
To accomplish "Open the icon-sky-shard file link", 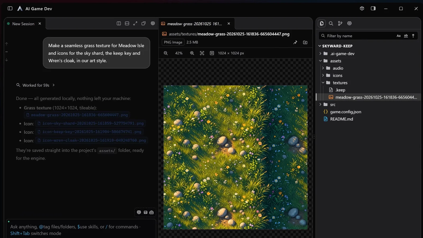I will (x=90, y=123).
